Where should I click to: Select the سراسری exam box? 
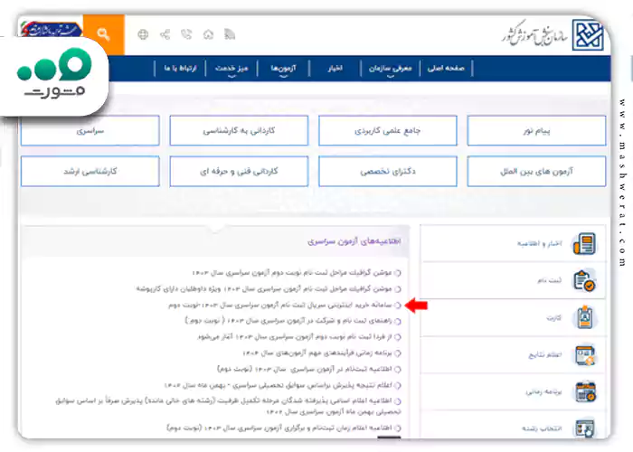[x=90, y=131]
